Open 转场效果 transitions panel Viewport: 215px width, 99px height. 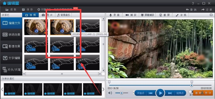pos(11,35)
